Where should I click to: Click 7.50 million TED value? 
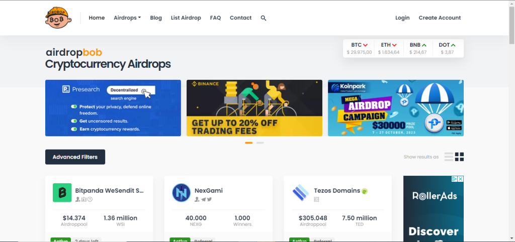359,218
